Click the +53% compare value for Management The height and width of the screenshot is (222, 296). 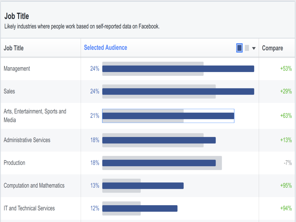[x=286, y=69]
